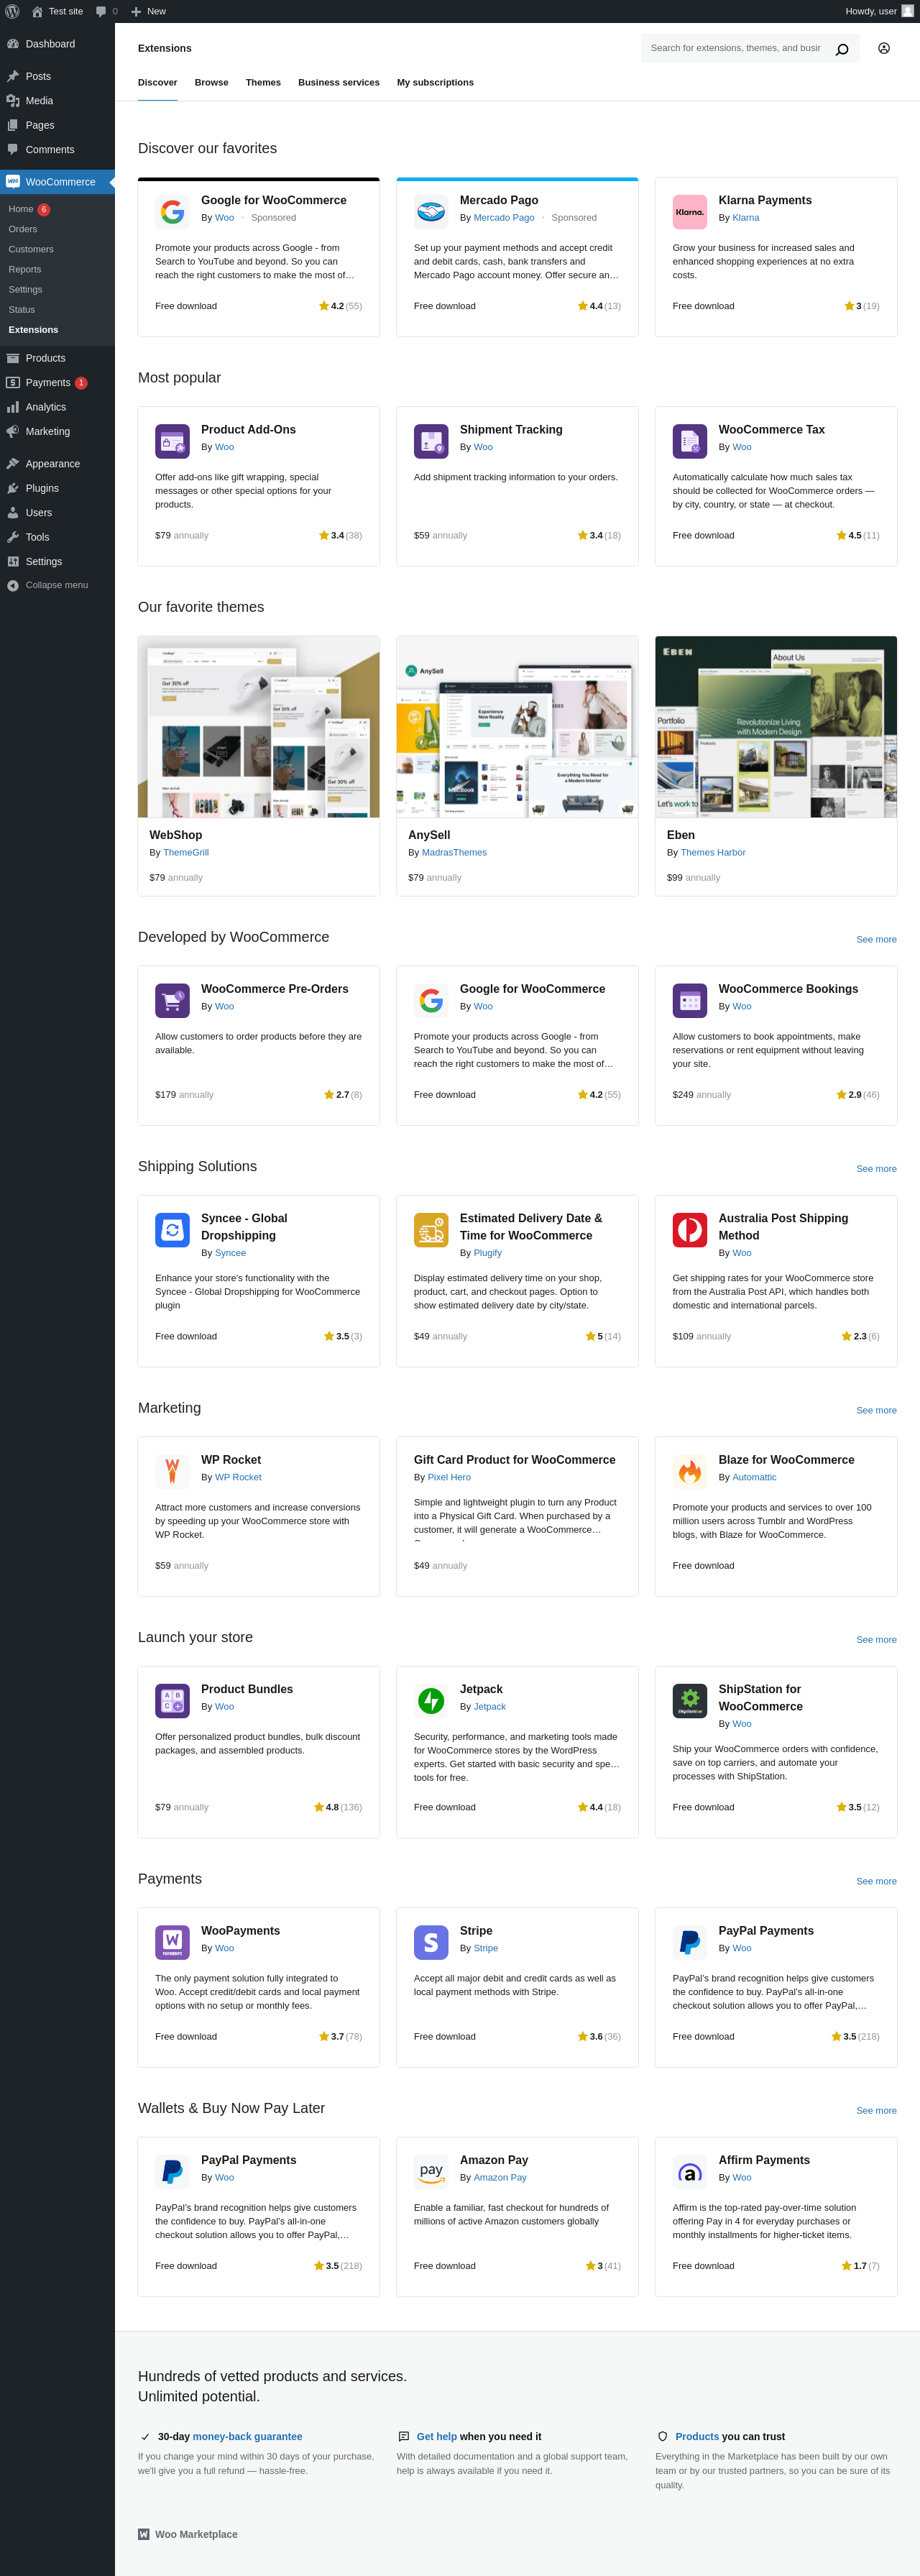Click See more beside Shipping Solutions
The height and width of the screenshot is (2576, 920).
[876, 1169]
